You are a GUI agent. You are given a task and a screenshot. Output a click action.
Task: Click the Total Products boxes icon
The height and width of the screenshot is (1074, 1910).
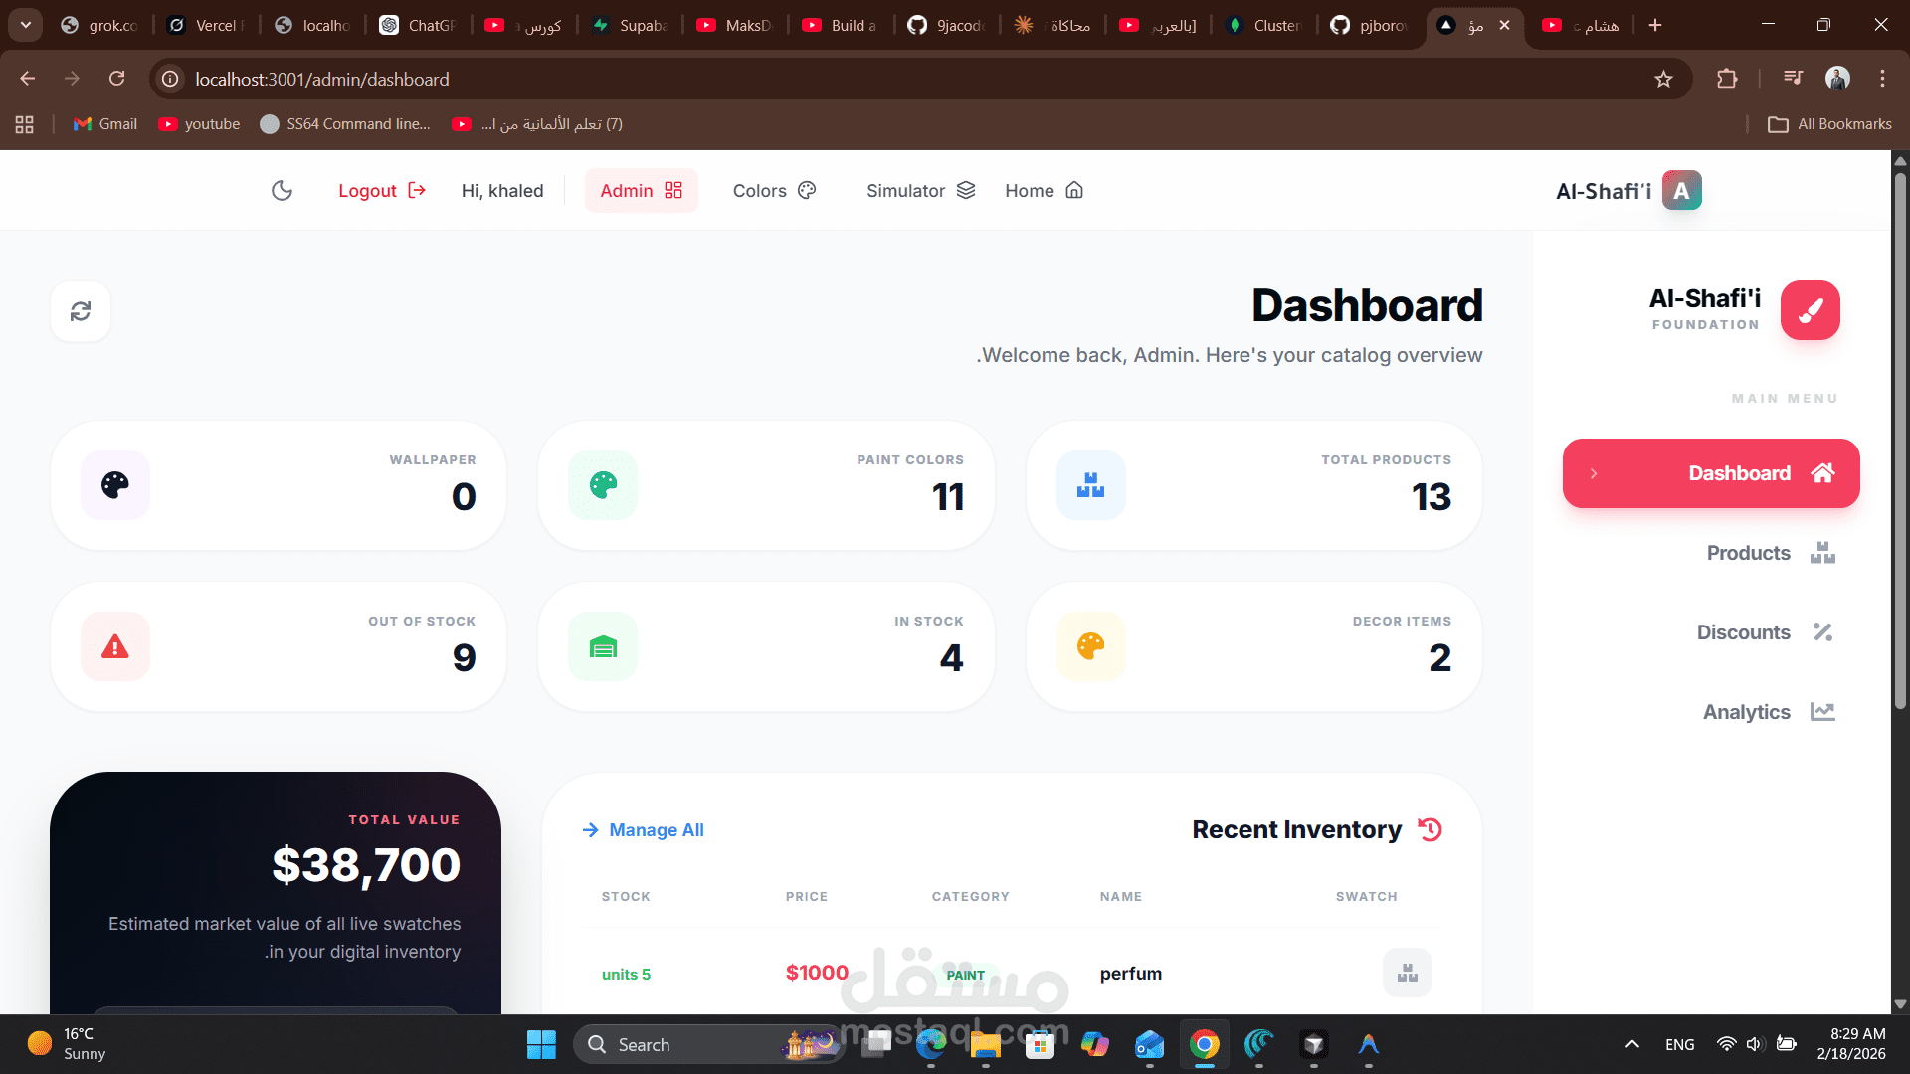1090,485
